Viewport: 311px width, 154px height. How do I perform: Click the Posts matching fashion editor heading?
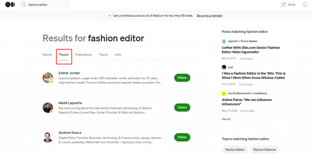pyautogui.click(x=245, y=32)
